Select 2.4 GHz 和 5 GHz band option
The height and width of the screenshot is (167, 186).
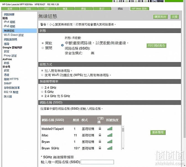pos(42,96)
